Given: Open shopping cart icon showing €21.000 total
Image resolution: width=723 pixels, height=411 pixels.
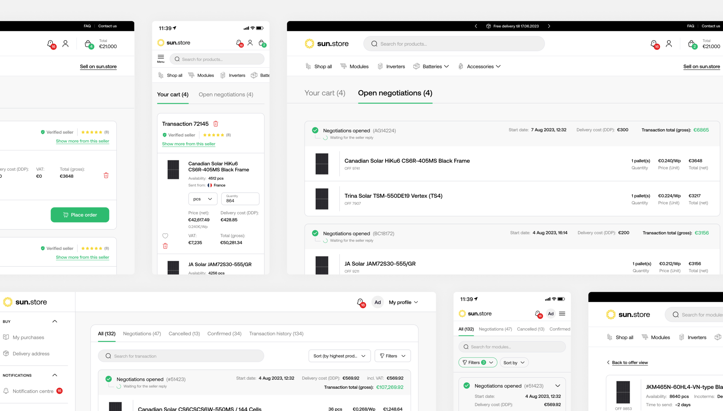Looking at the screenshot, I should point(691,44).
